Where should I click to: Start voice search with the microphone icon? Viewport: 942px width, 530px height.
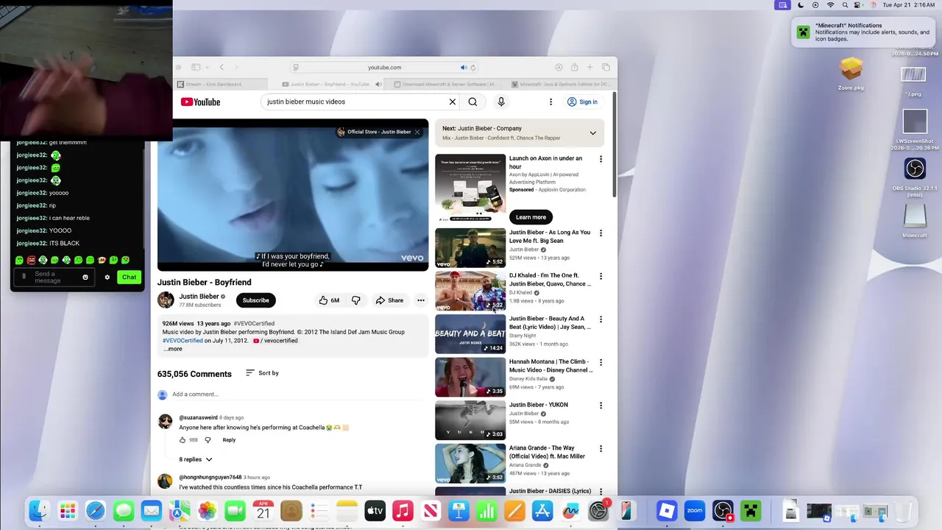[x=501, y=102]
